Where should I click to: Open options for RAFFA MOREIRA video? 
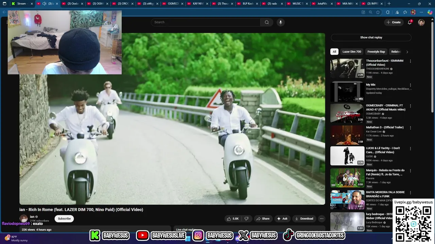(410, 192)
